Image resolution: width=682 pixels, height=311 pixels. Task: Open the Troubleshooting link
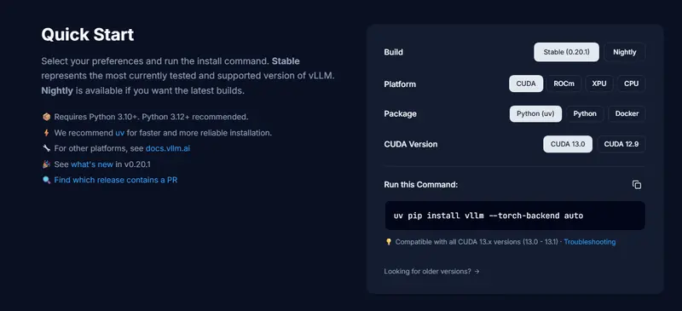(x=590, y=242)
